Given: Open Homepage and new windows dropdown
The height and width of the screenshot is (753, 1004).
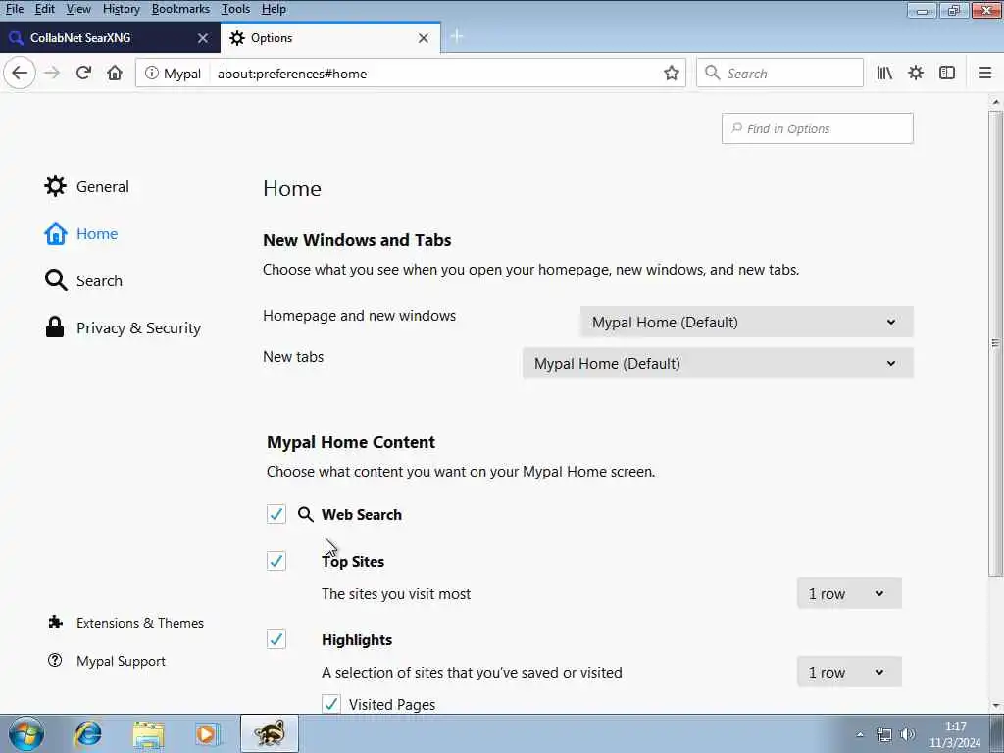Looking at the screenshot, I should point(746,322).
